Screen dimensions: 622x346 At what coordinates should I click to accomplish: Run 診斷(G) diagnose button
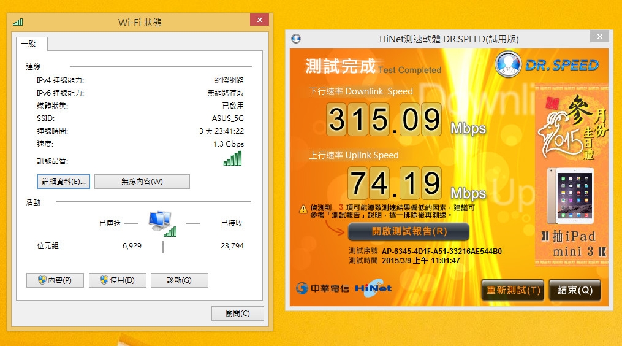pyautogui.click(x=180, y=280)
